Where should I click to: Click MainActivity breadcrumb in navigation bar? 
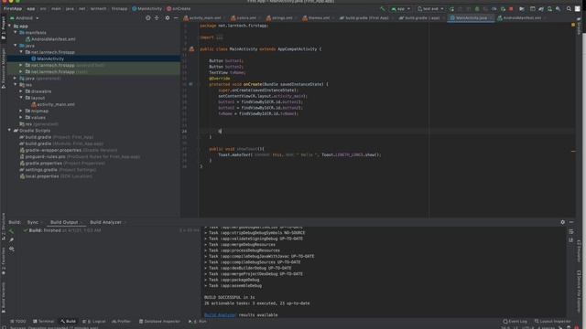(x=146, y=8)
